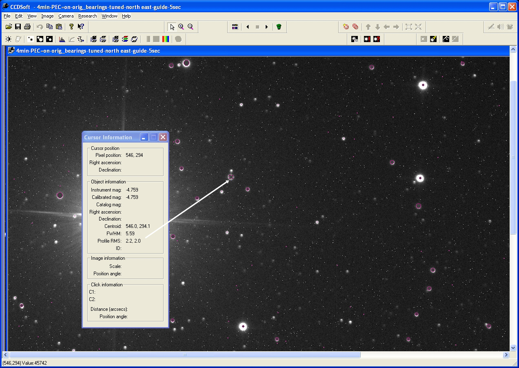The width and height of the screenshot is (519, 368).
Task: Click the Instrument mag value -4.759
Action: 132,190
